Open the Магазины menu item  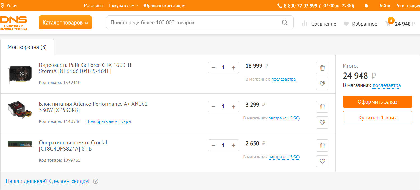(94, 6)
